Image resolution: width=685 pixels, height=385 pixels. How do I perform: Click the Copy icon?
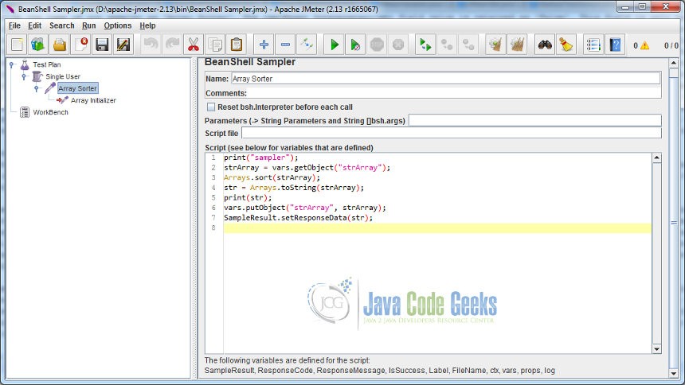[215, 45]
